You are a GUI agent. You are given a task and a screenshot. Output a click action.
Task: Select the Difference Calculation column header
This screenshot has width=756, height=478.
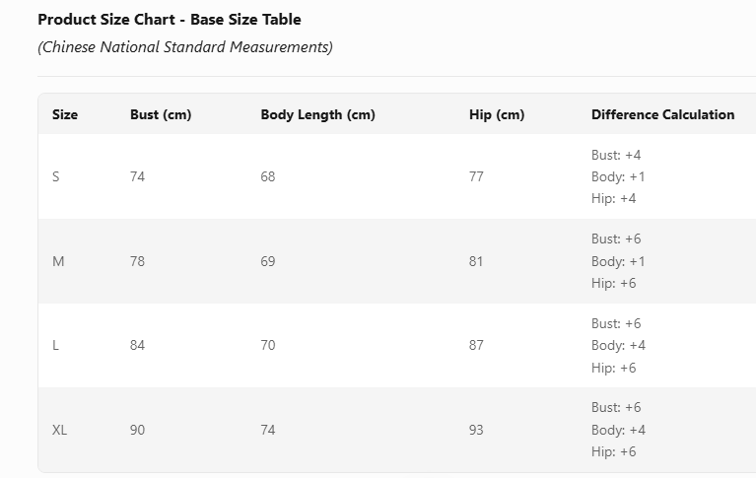pyautogui.click(x=662, y=114)
